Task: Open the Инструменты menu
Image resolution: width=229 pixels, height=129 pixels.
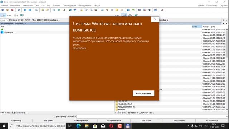Action: coord(85,5)
